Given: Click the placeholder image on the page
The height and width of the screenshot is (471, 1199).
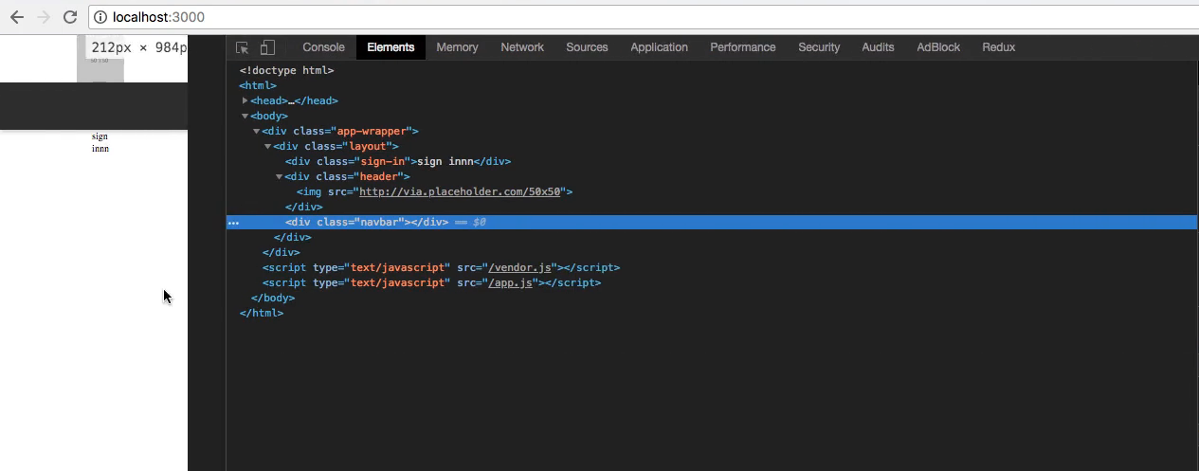Looking at the screenshot, I should pyautogui.click(x=100, y=59).
